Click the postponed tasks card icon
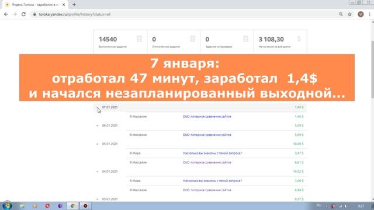The image size is (374, 210). pyautogui.click(x=192, y=39)
